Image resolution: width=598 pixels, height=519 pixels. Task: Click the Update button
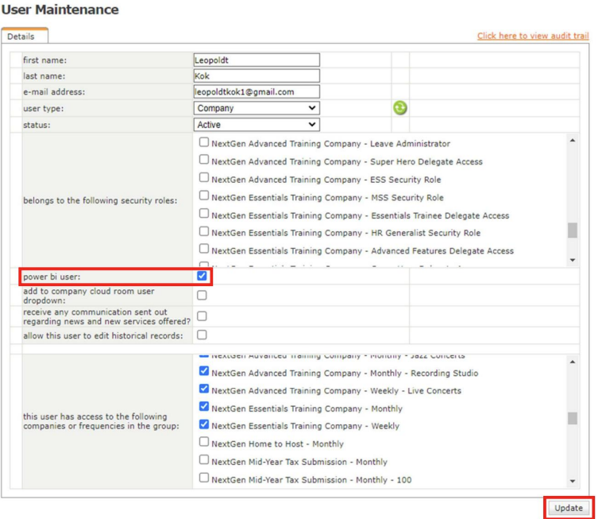[x=568, y=508]
